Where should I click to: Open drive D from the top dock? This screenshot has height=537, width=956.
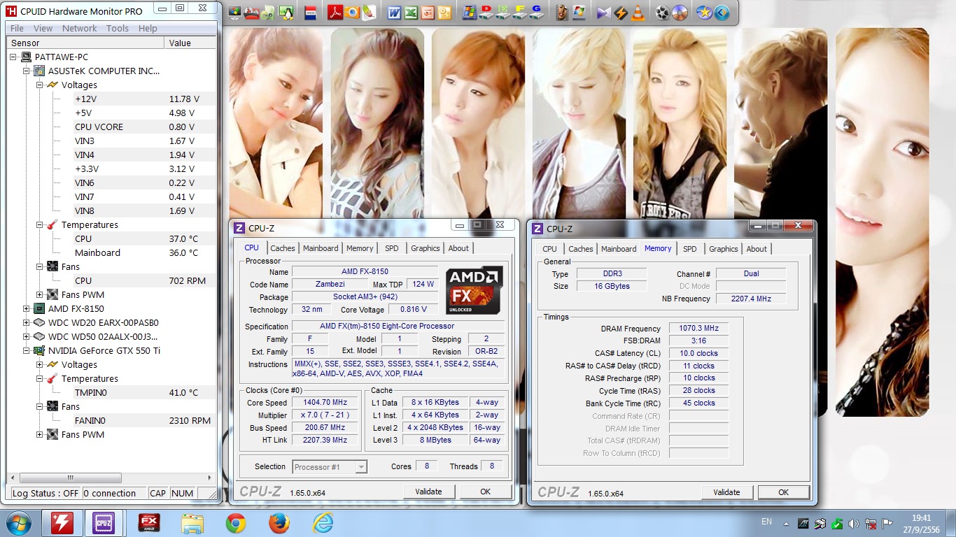(x=486, y=13)
